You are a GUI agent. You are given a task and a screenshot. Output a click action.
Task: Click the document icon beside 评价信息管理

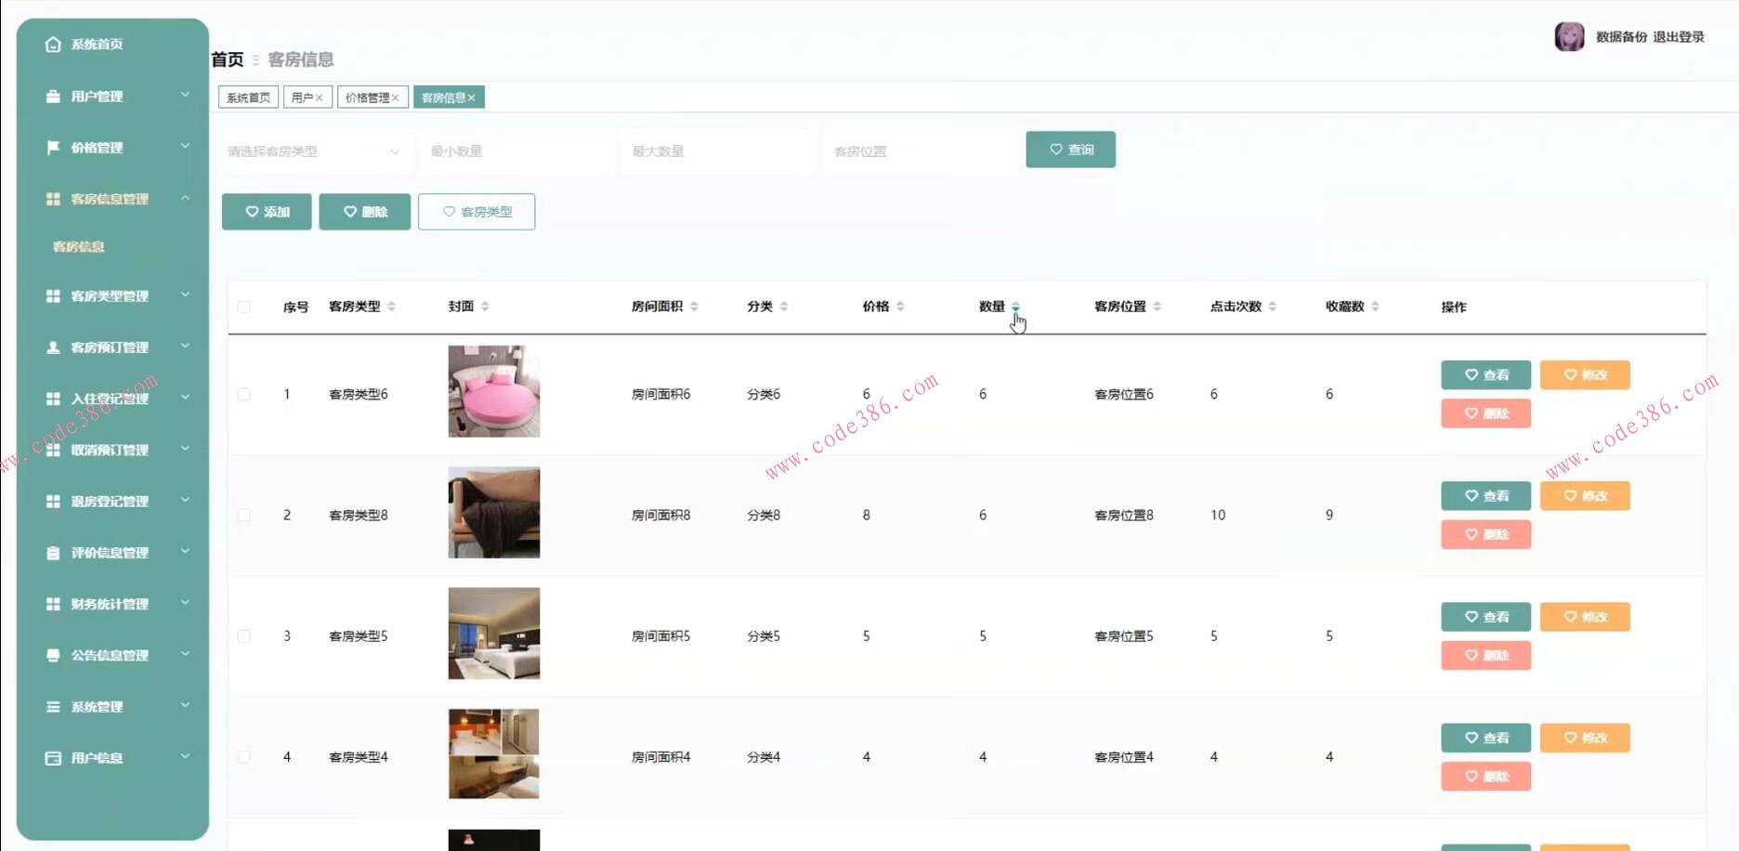(x=53, y=552)
